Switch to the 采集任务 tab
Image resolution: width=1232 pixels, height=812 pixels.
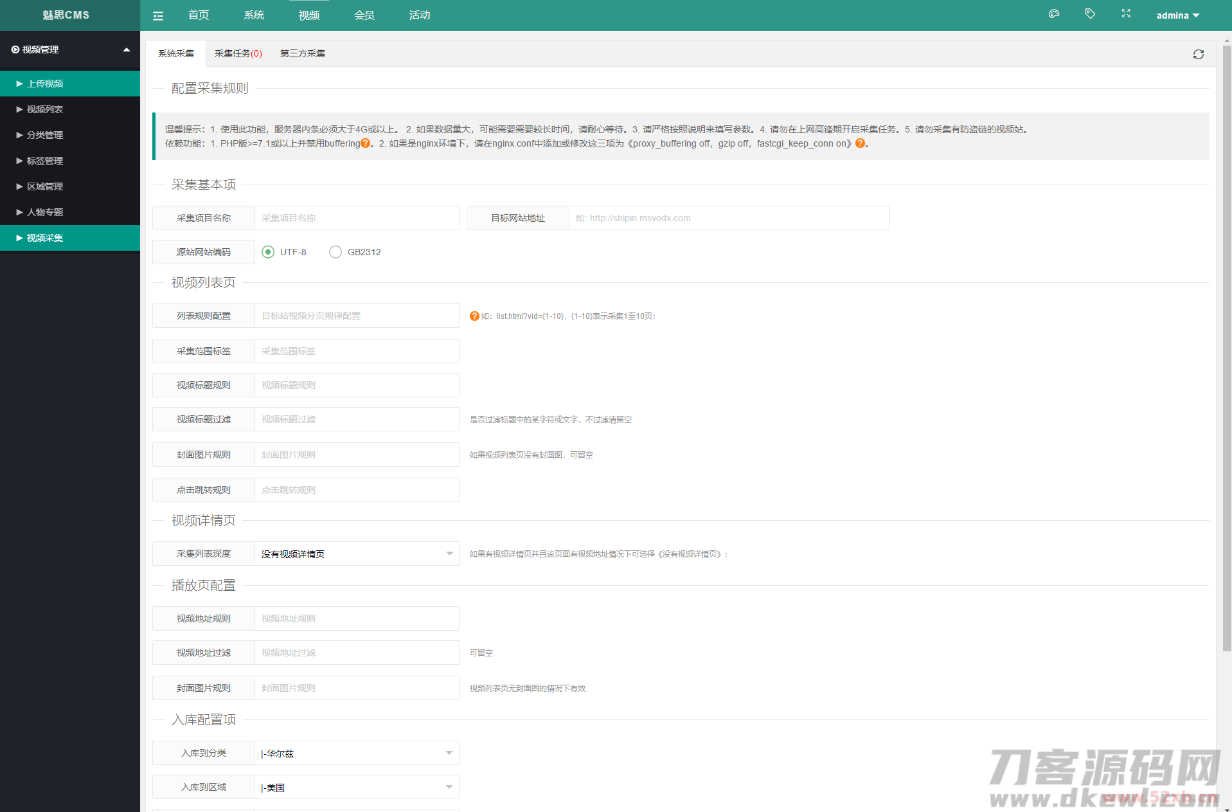[x=238, y=53]
